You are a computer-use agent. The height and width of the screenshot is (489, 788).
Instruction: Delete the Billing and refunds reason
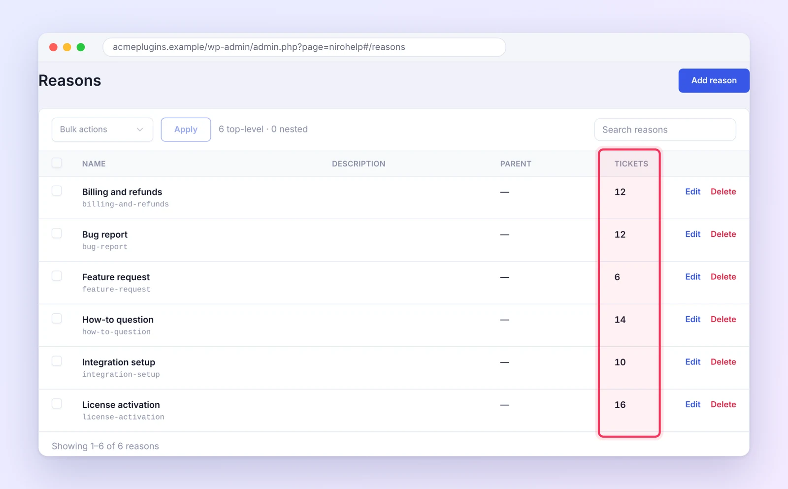point(723,192)
